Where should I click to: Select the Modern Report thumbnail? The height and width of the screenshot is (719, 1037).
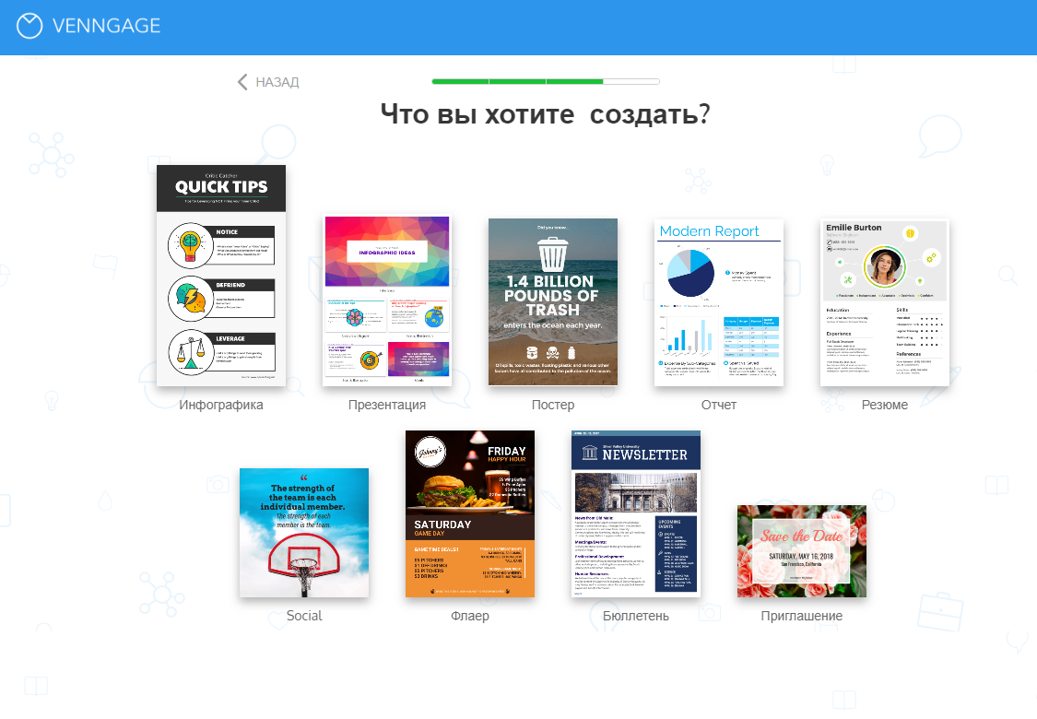(x=719, y=302)
